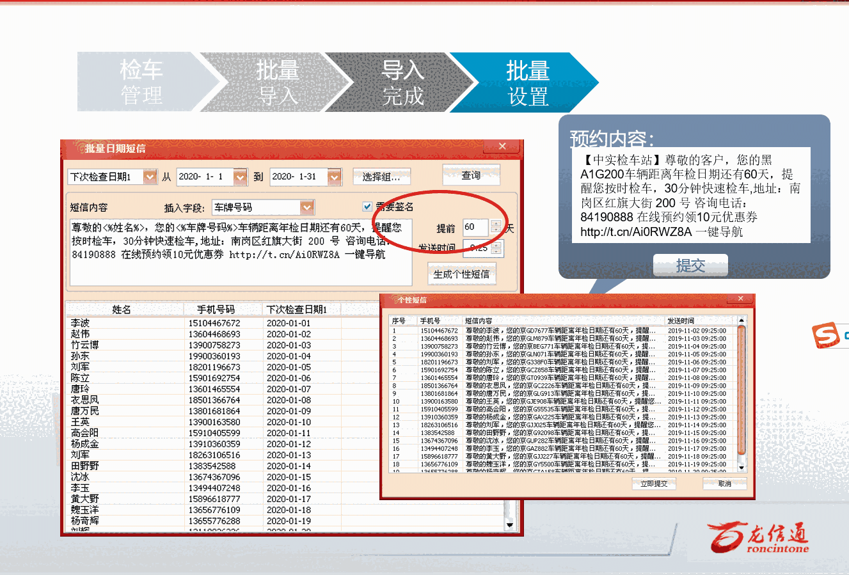Open the 下次检查日期1 field selector

pyautogui.click(x=150, y=177)
